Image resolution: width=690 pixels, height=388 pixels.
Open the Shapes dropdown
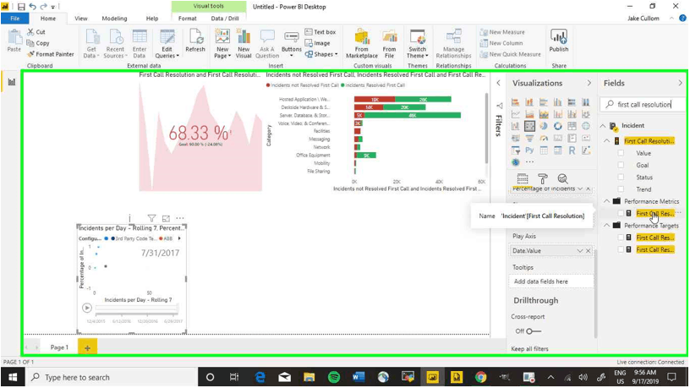321,54
